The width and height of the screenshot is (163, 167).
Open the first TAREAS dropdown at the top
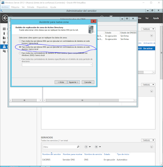coord(148,29)
